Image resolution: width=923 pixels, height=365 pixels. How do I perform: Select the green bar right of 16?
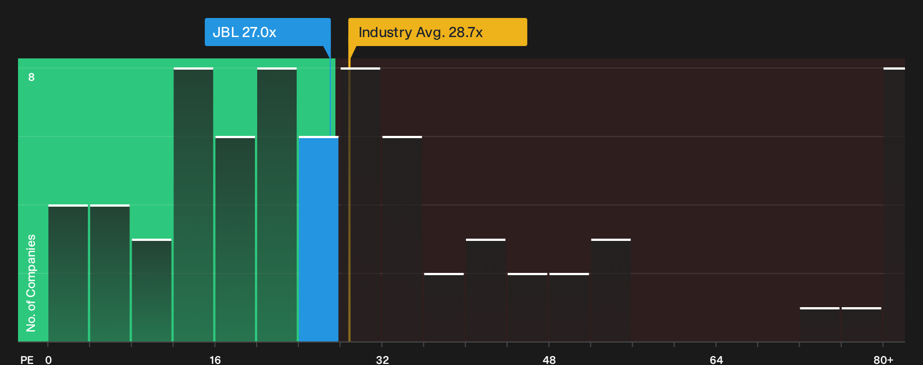tap(235, 239)
